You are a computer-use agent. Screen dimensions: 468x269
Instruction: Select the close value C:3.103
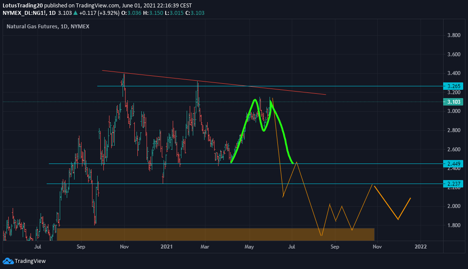(195, 13)
